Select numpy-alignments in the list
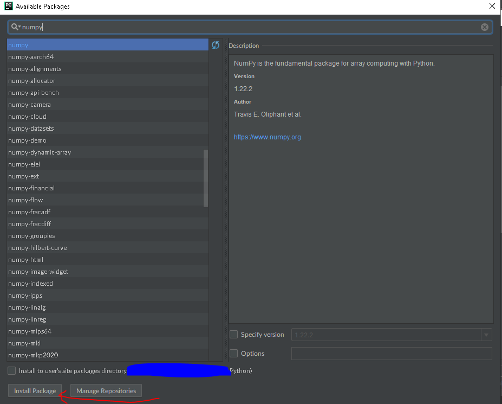 coord(108,69)
